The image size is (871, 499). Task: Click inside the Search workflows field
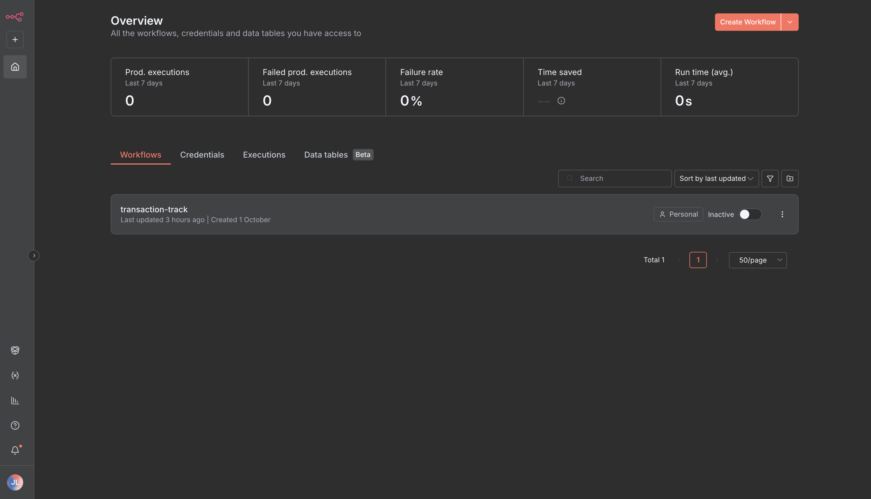click(614, 178)
